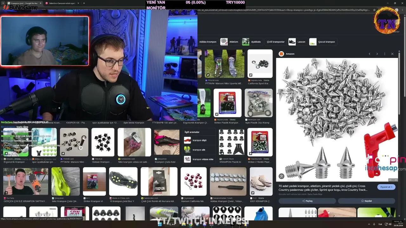Filter results by 'Atletizm' chip

point(229,42)
